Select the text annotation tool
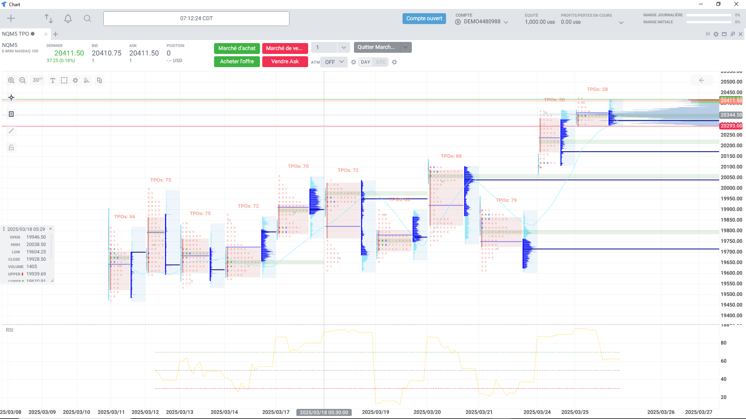Image resolution: width=746 pixels, height=419 pixels. 53,80
